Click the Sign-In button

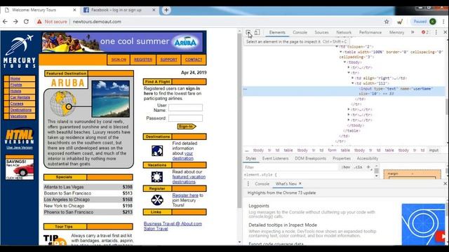187,126
